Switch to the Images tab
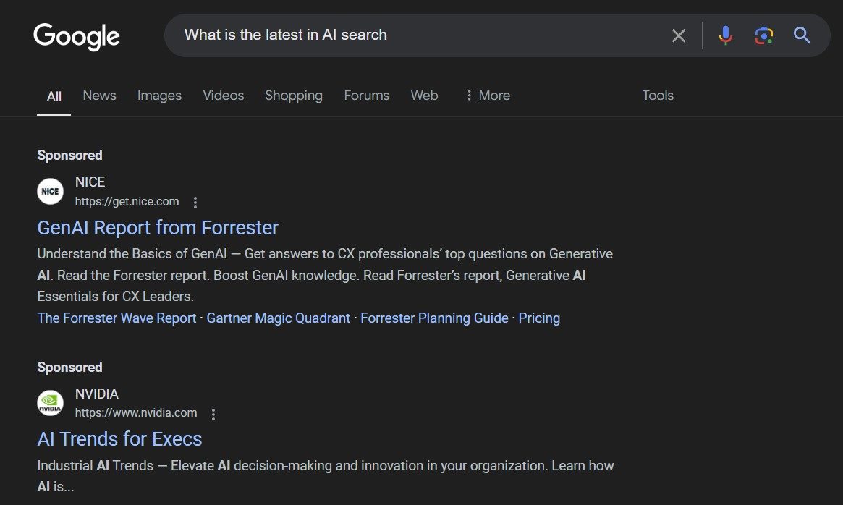Screen dimensions: 843x505 [159, 96]
